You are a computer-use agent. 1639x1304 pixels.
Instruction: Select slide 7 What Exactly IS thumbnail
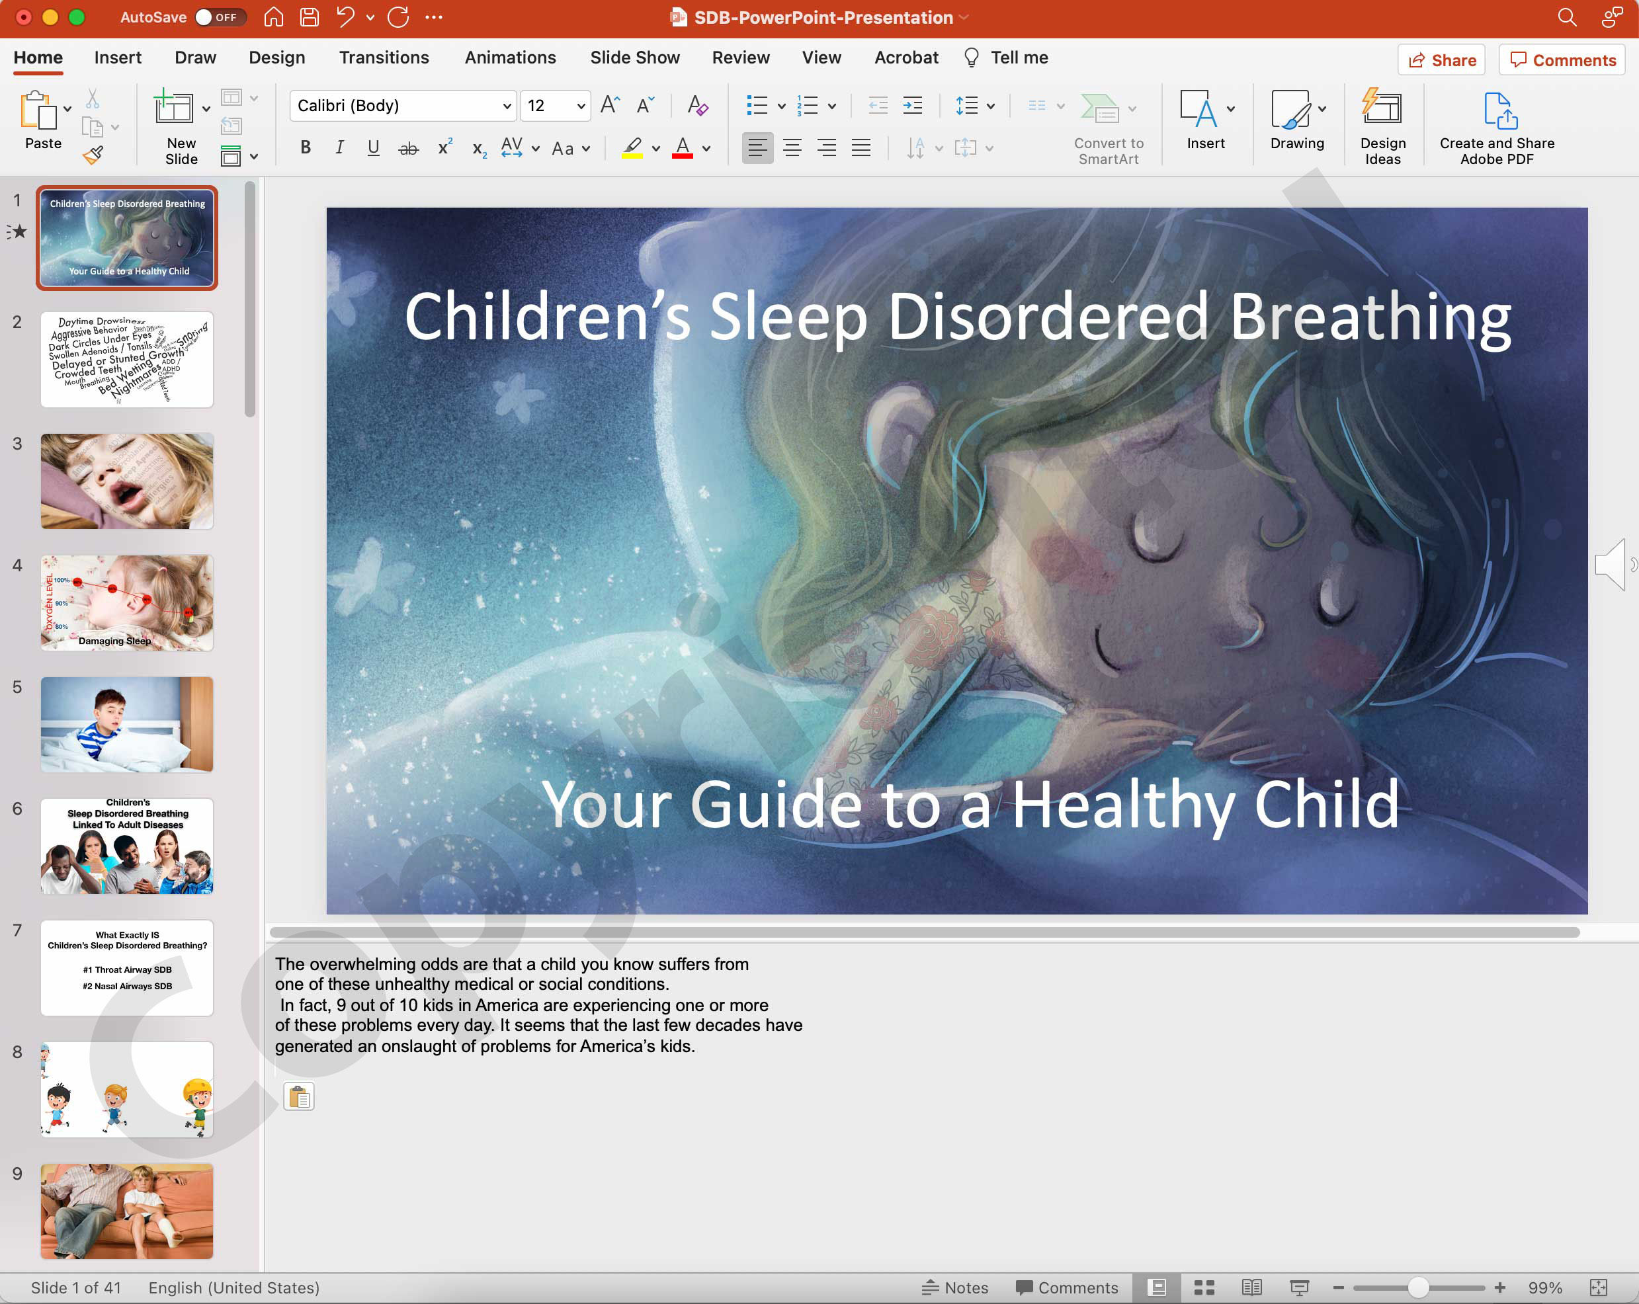[x=127, y=967]
